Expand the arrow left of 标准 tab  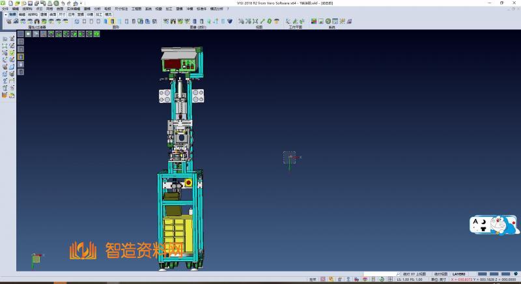point(5,13)
